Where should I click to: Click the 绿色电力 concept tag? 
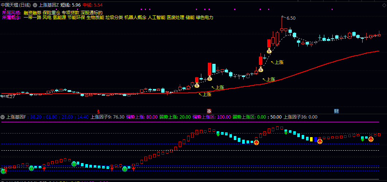point(205,18)
